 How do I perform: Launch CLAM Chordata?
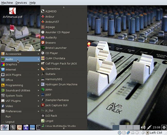pyautogui.click(x=64, y=58)
